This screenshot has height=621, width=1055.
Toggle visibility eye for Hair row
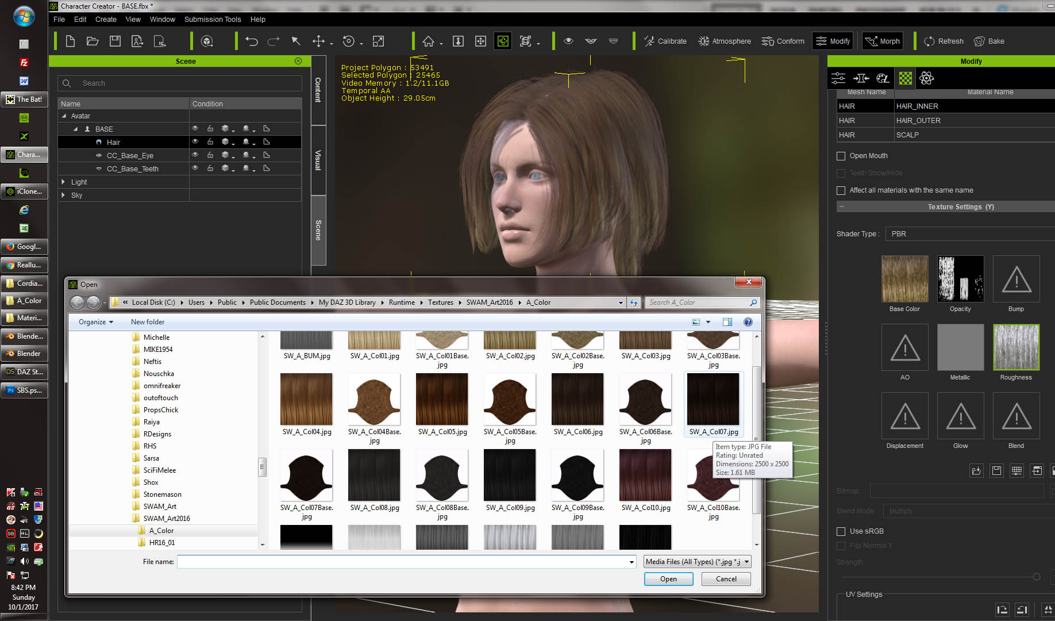tap(195, 141)
